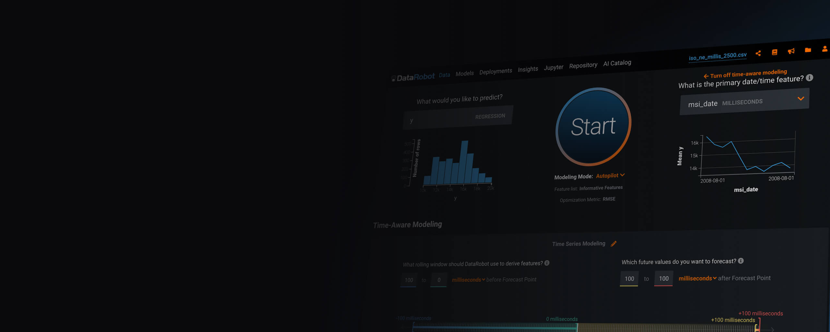Open the Insights tab
This screenshot has height=332, width=830.
click(528, 69)
